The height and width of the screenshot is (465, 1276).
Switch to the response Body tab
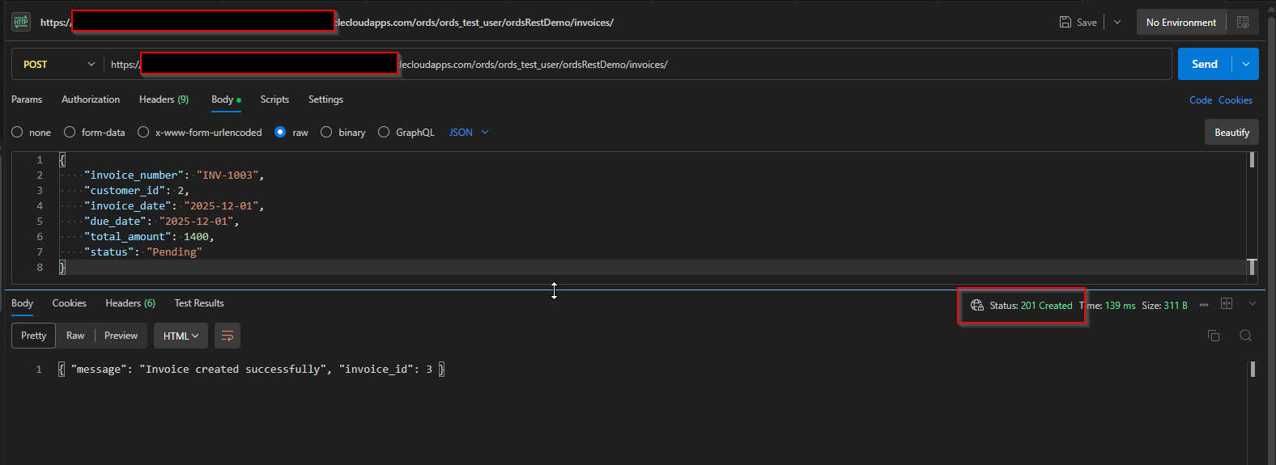pos(23,303)
